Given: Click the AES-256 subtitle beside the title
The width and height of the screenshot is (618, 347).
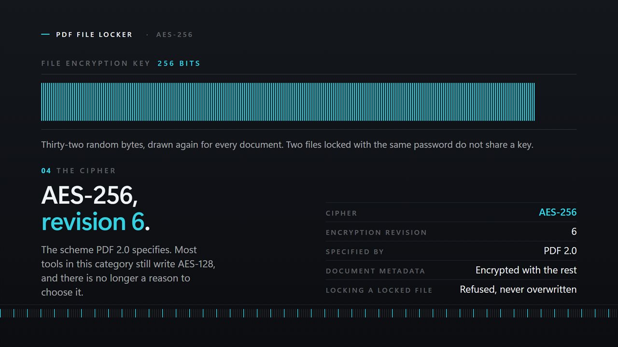Looking at the screenshot, I should pyautogui.click(x=174, y=35).
